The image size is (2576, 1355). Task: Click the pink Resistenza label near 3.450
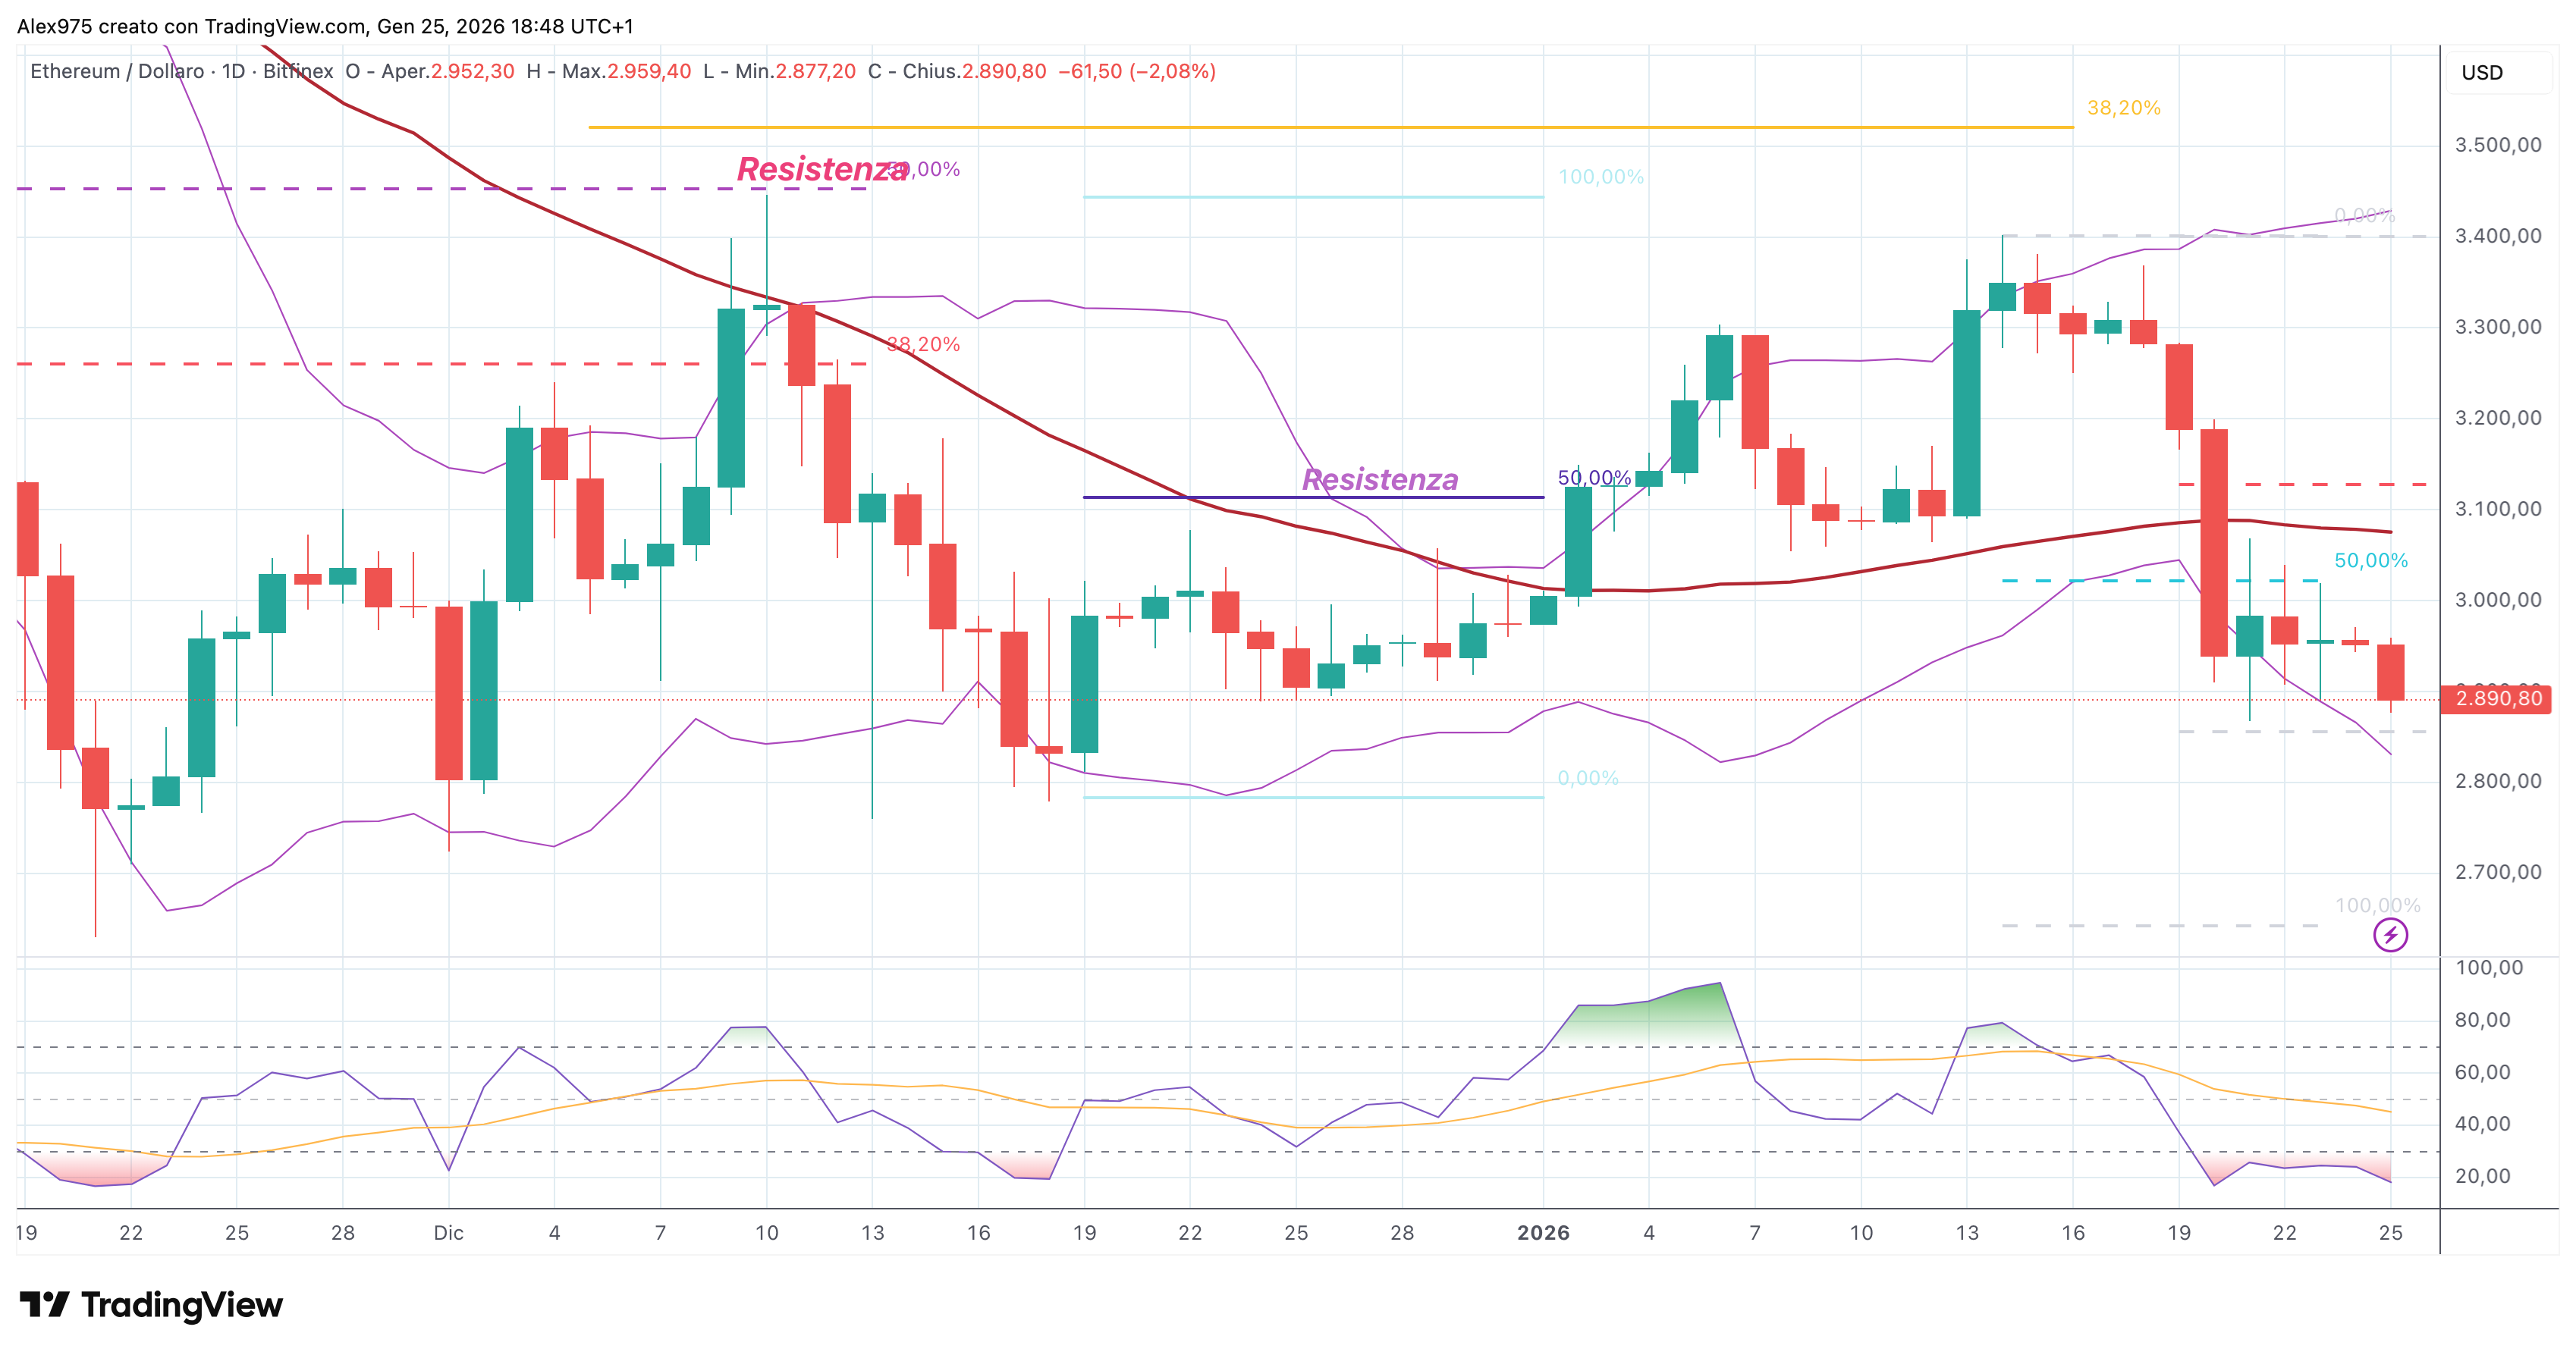tap(822, 169)
